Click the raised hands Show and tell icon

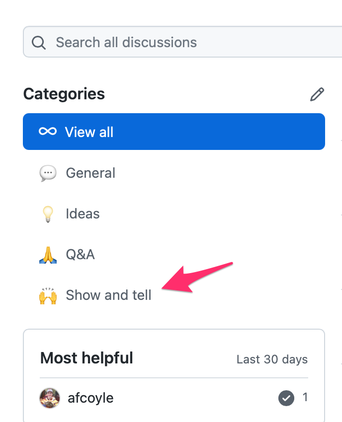point(48,295)
